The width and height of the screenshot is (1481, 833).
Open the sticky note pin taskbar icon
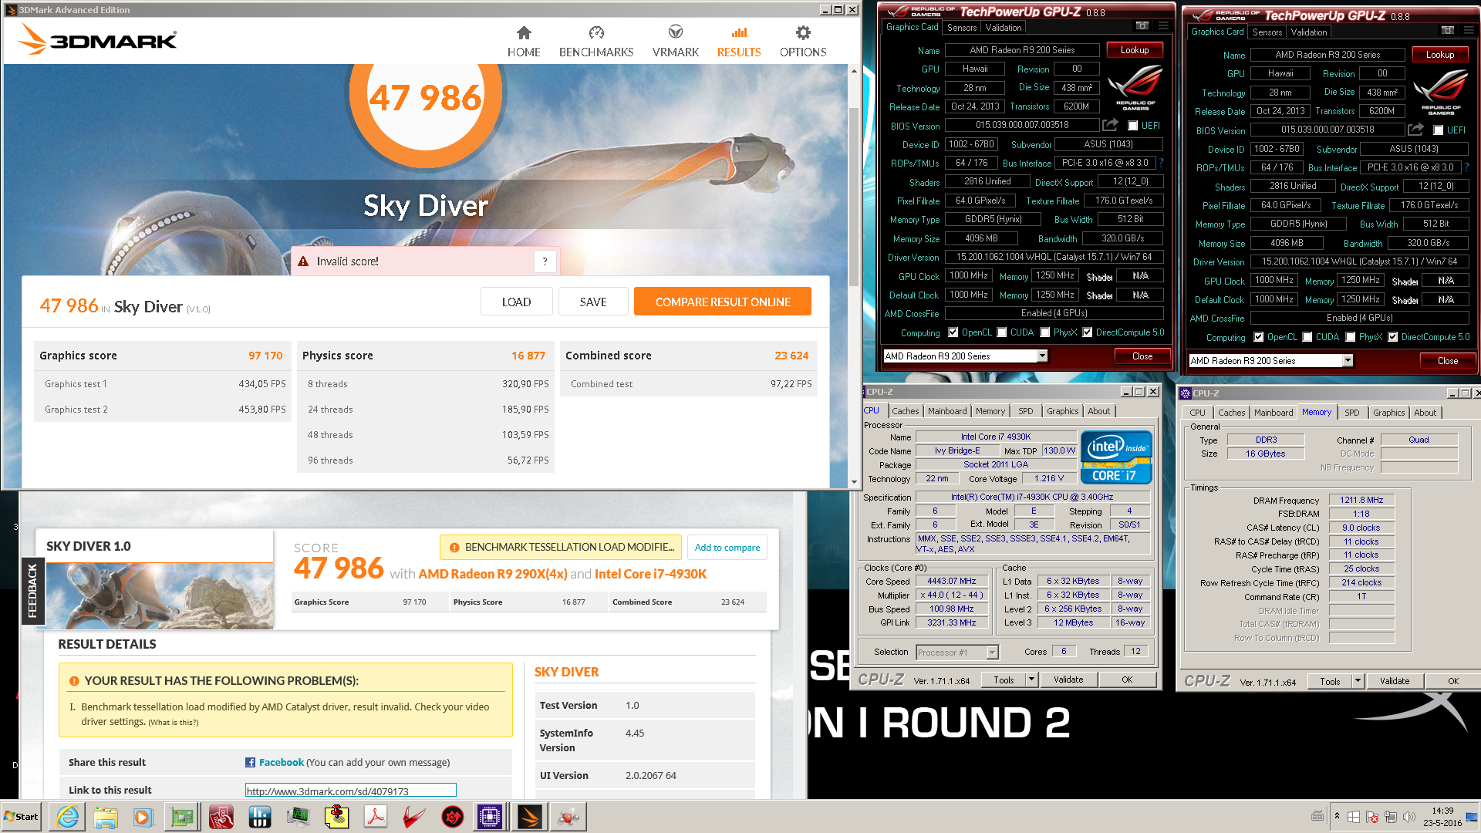tap(337, 817)
